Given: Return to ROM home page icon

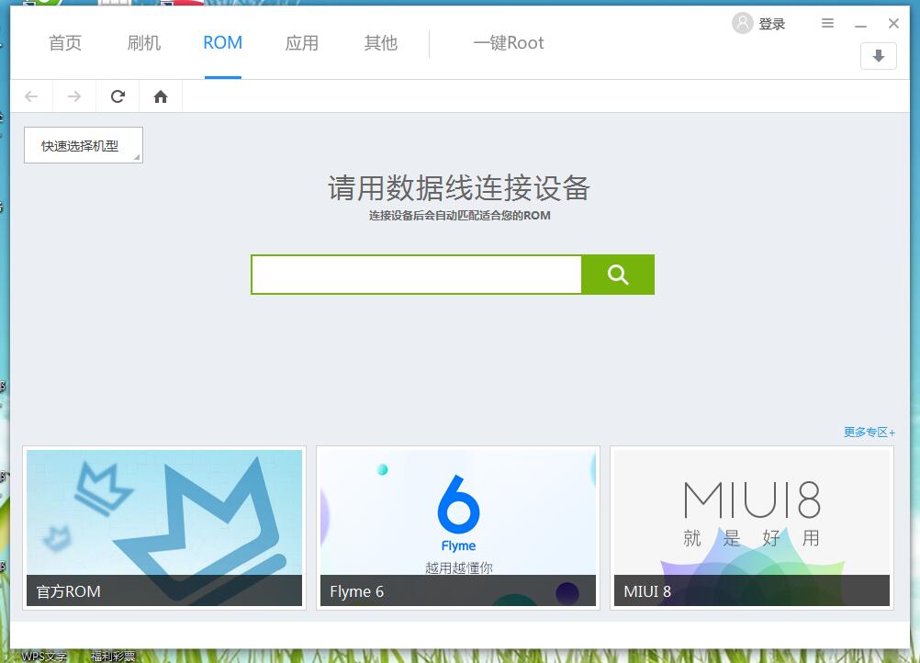Looking at the screenshot, I should coord(160,96).
